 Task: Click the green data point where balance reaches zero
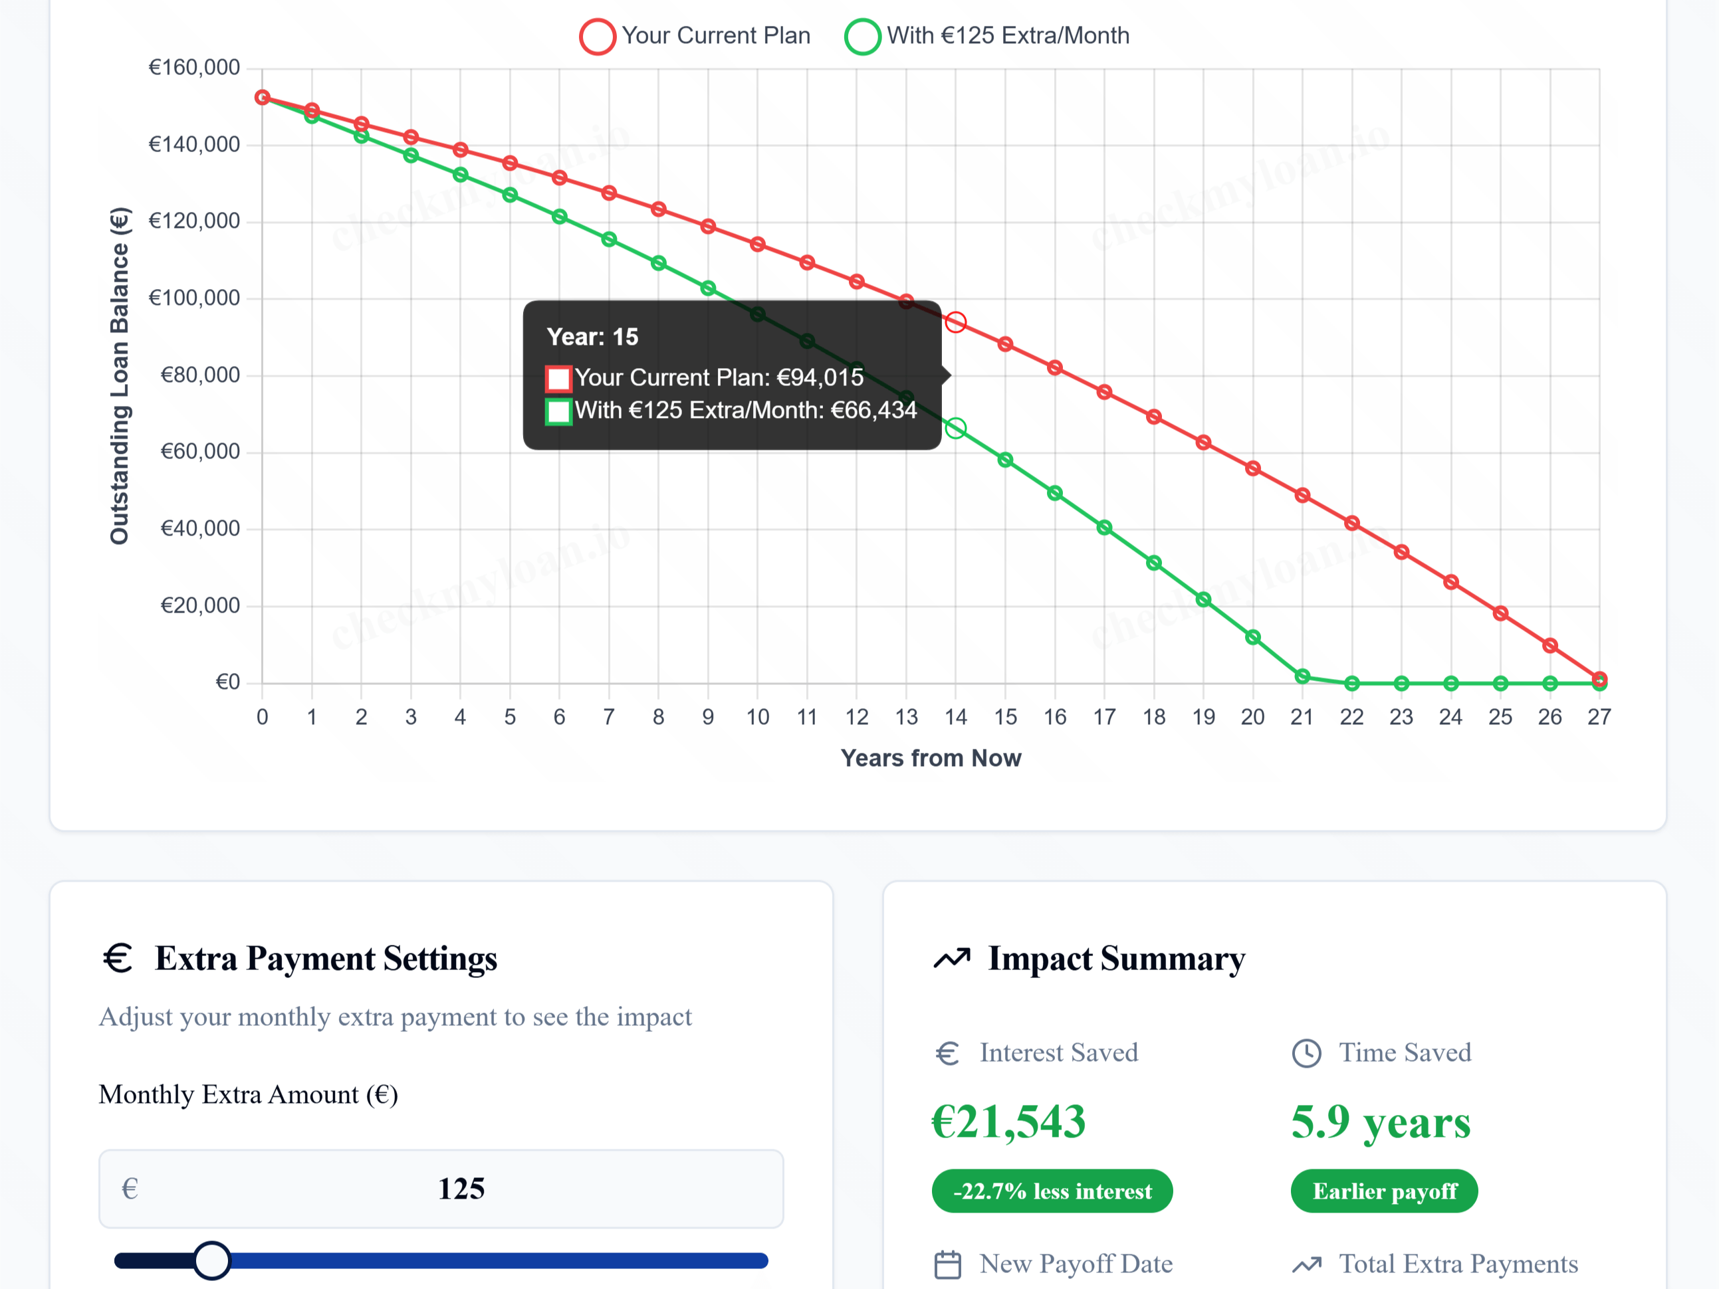tap(1352, 683)
